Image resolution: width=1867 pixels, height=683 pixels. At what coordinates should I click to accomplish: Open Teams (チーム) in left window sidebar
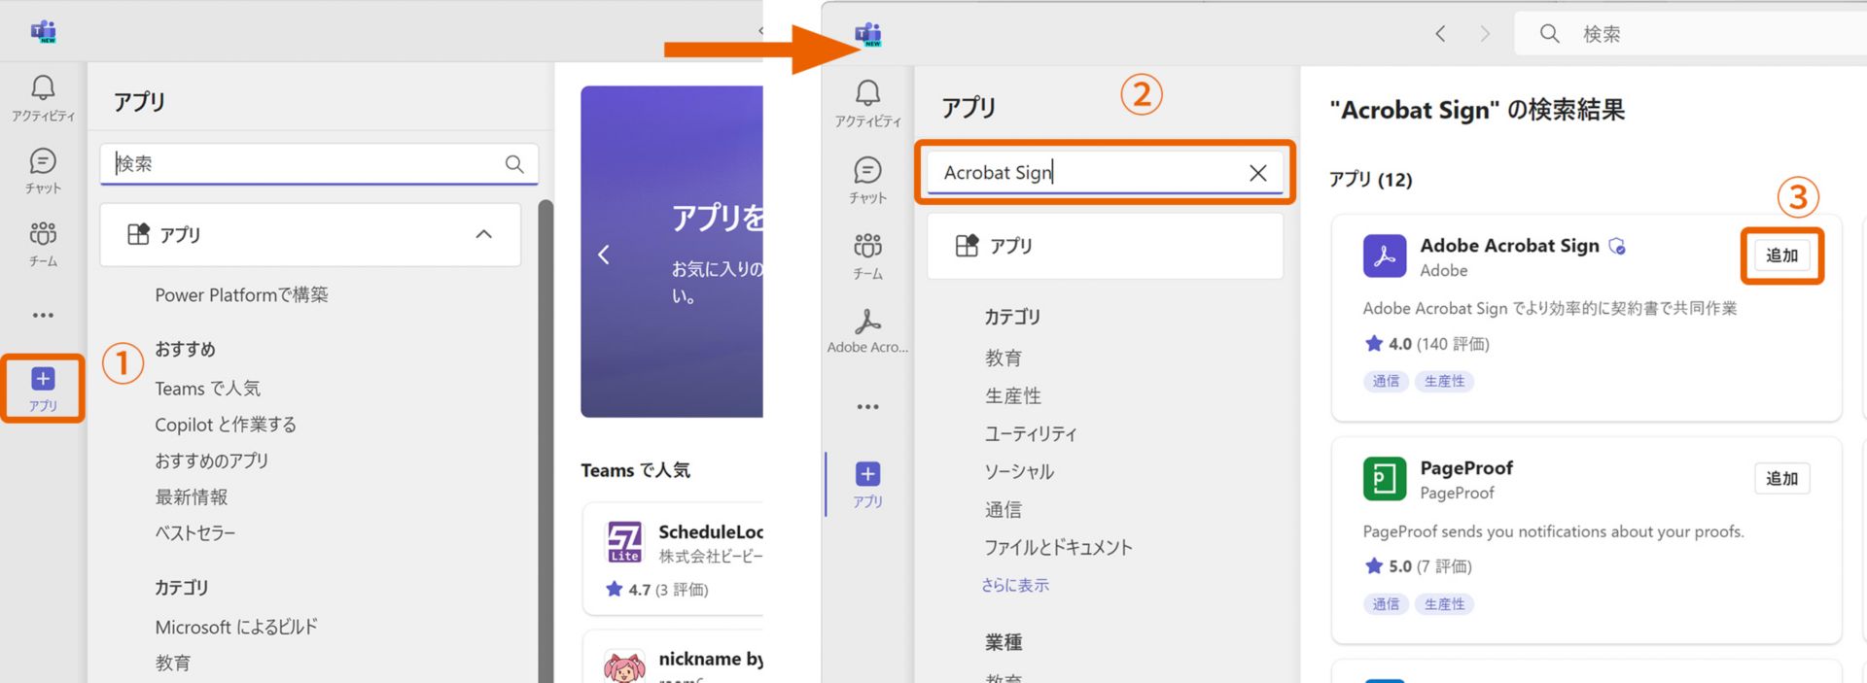click(x=43, y=244)
